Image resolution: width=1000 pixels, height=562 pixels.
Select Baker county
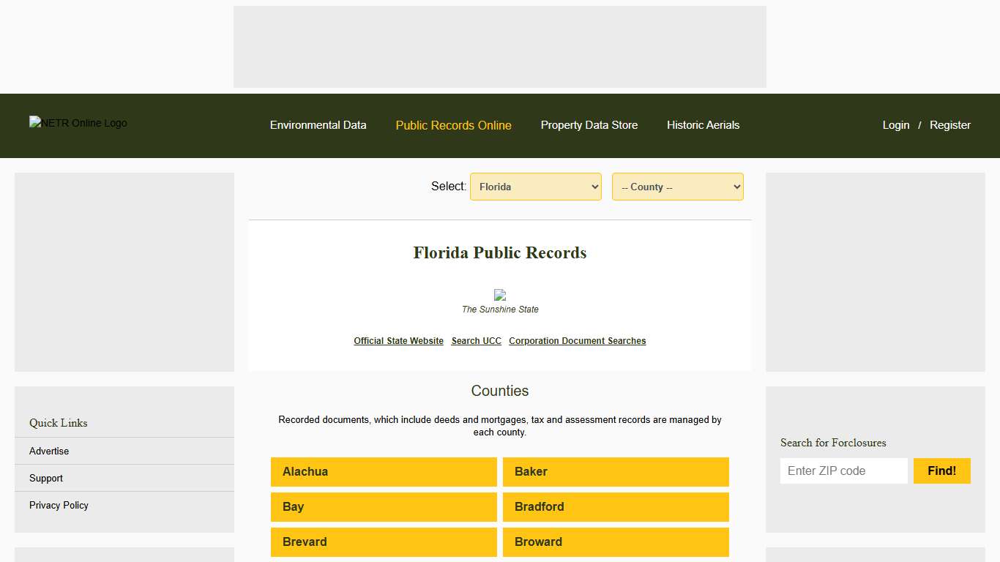tap(615, 471)
